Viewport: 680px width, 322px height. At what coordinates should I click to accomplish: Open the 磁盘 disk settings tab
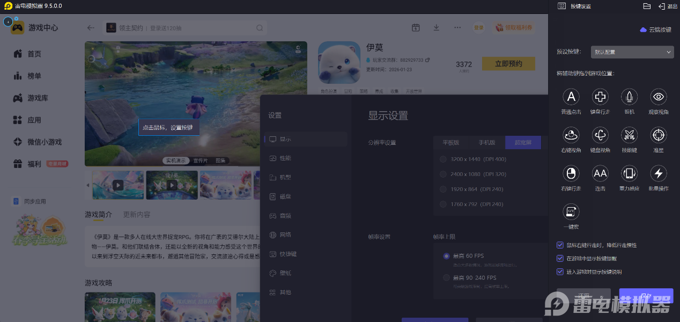coord(306,196)
